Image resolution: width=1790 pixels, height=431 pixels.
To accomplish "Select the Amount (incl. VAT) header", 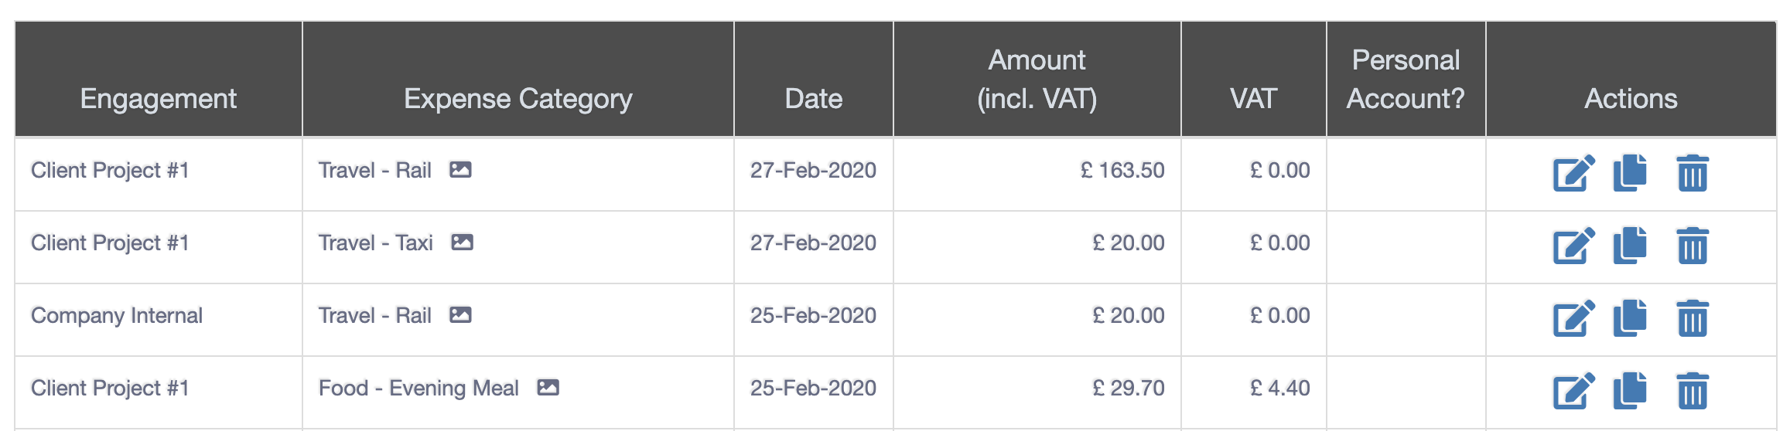I will (1037, 80).
